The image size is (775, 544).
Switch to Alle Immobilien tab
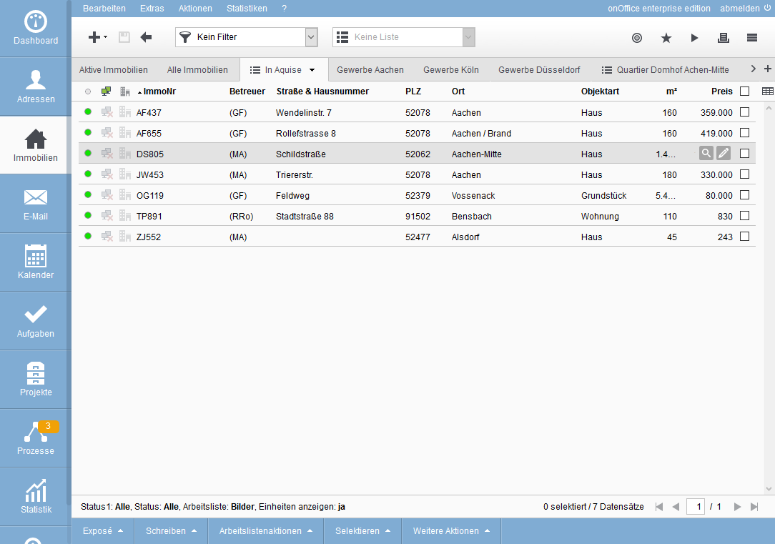coord(197,69)
